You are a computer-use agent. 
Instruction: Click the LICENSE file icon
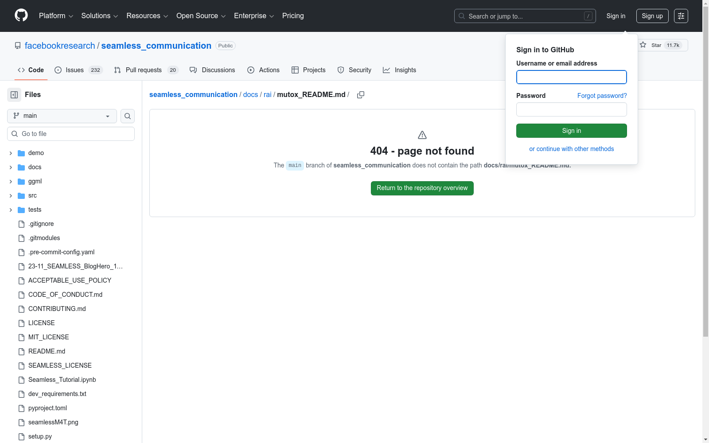pos(21,323)
